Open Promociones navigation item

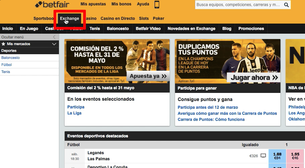click(x=251, y=29)
